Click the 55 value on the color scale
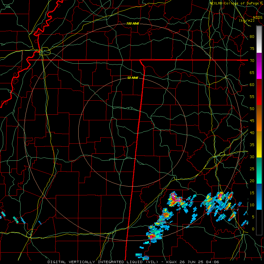Image resolution: width=264 pixels, height=264 pixels. (252, 97)
